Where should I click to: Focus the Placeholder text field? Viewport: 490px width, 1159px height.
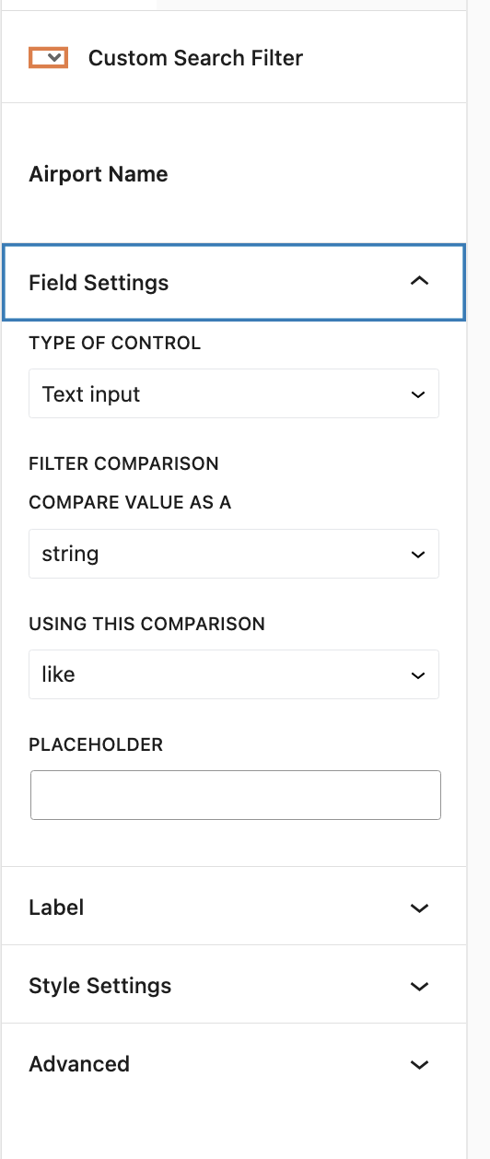(x=236, y=795)
